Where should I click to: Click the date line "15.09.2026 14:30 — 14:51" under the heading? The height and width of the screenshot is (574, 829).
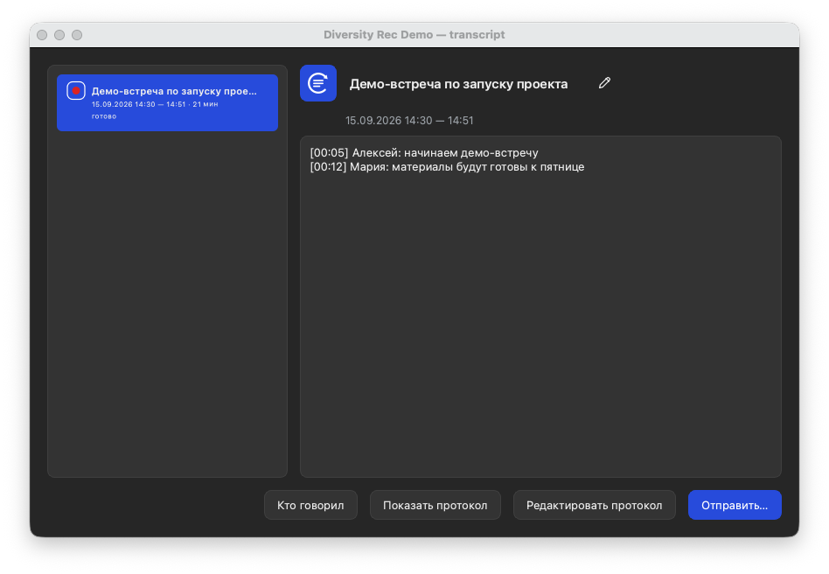[x=409, y=121]
